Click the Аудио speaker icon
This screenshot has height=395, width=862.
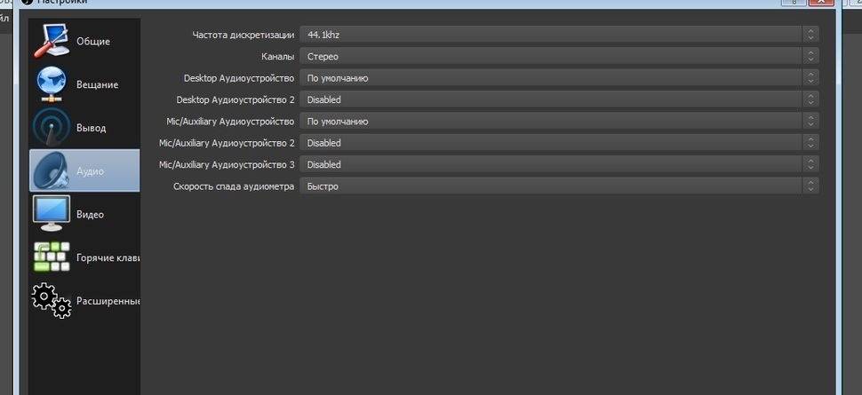click(x=52, y=170)
